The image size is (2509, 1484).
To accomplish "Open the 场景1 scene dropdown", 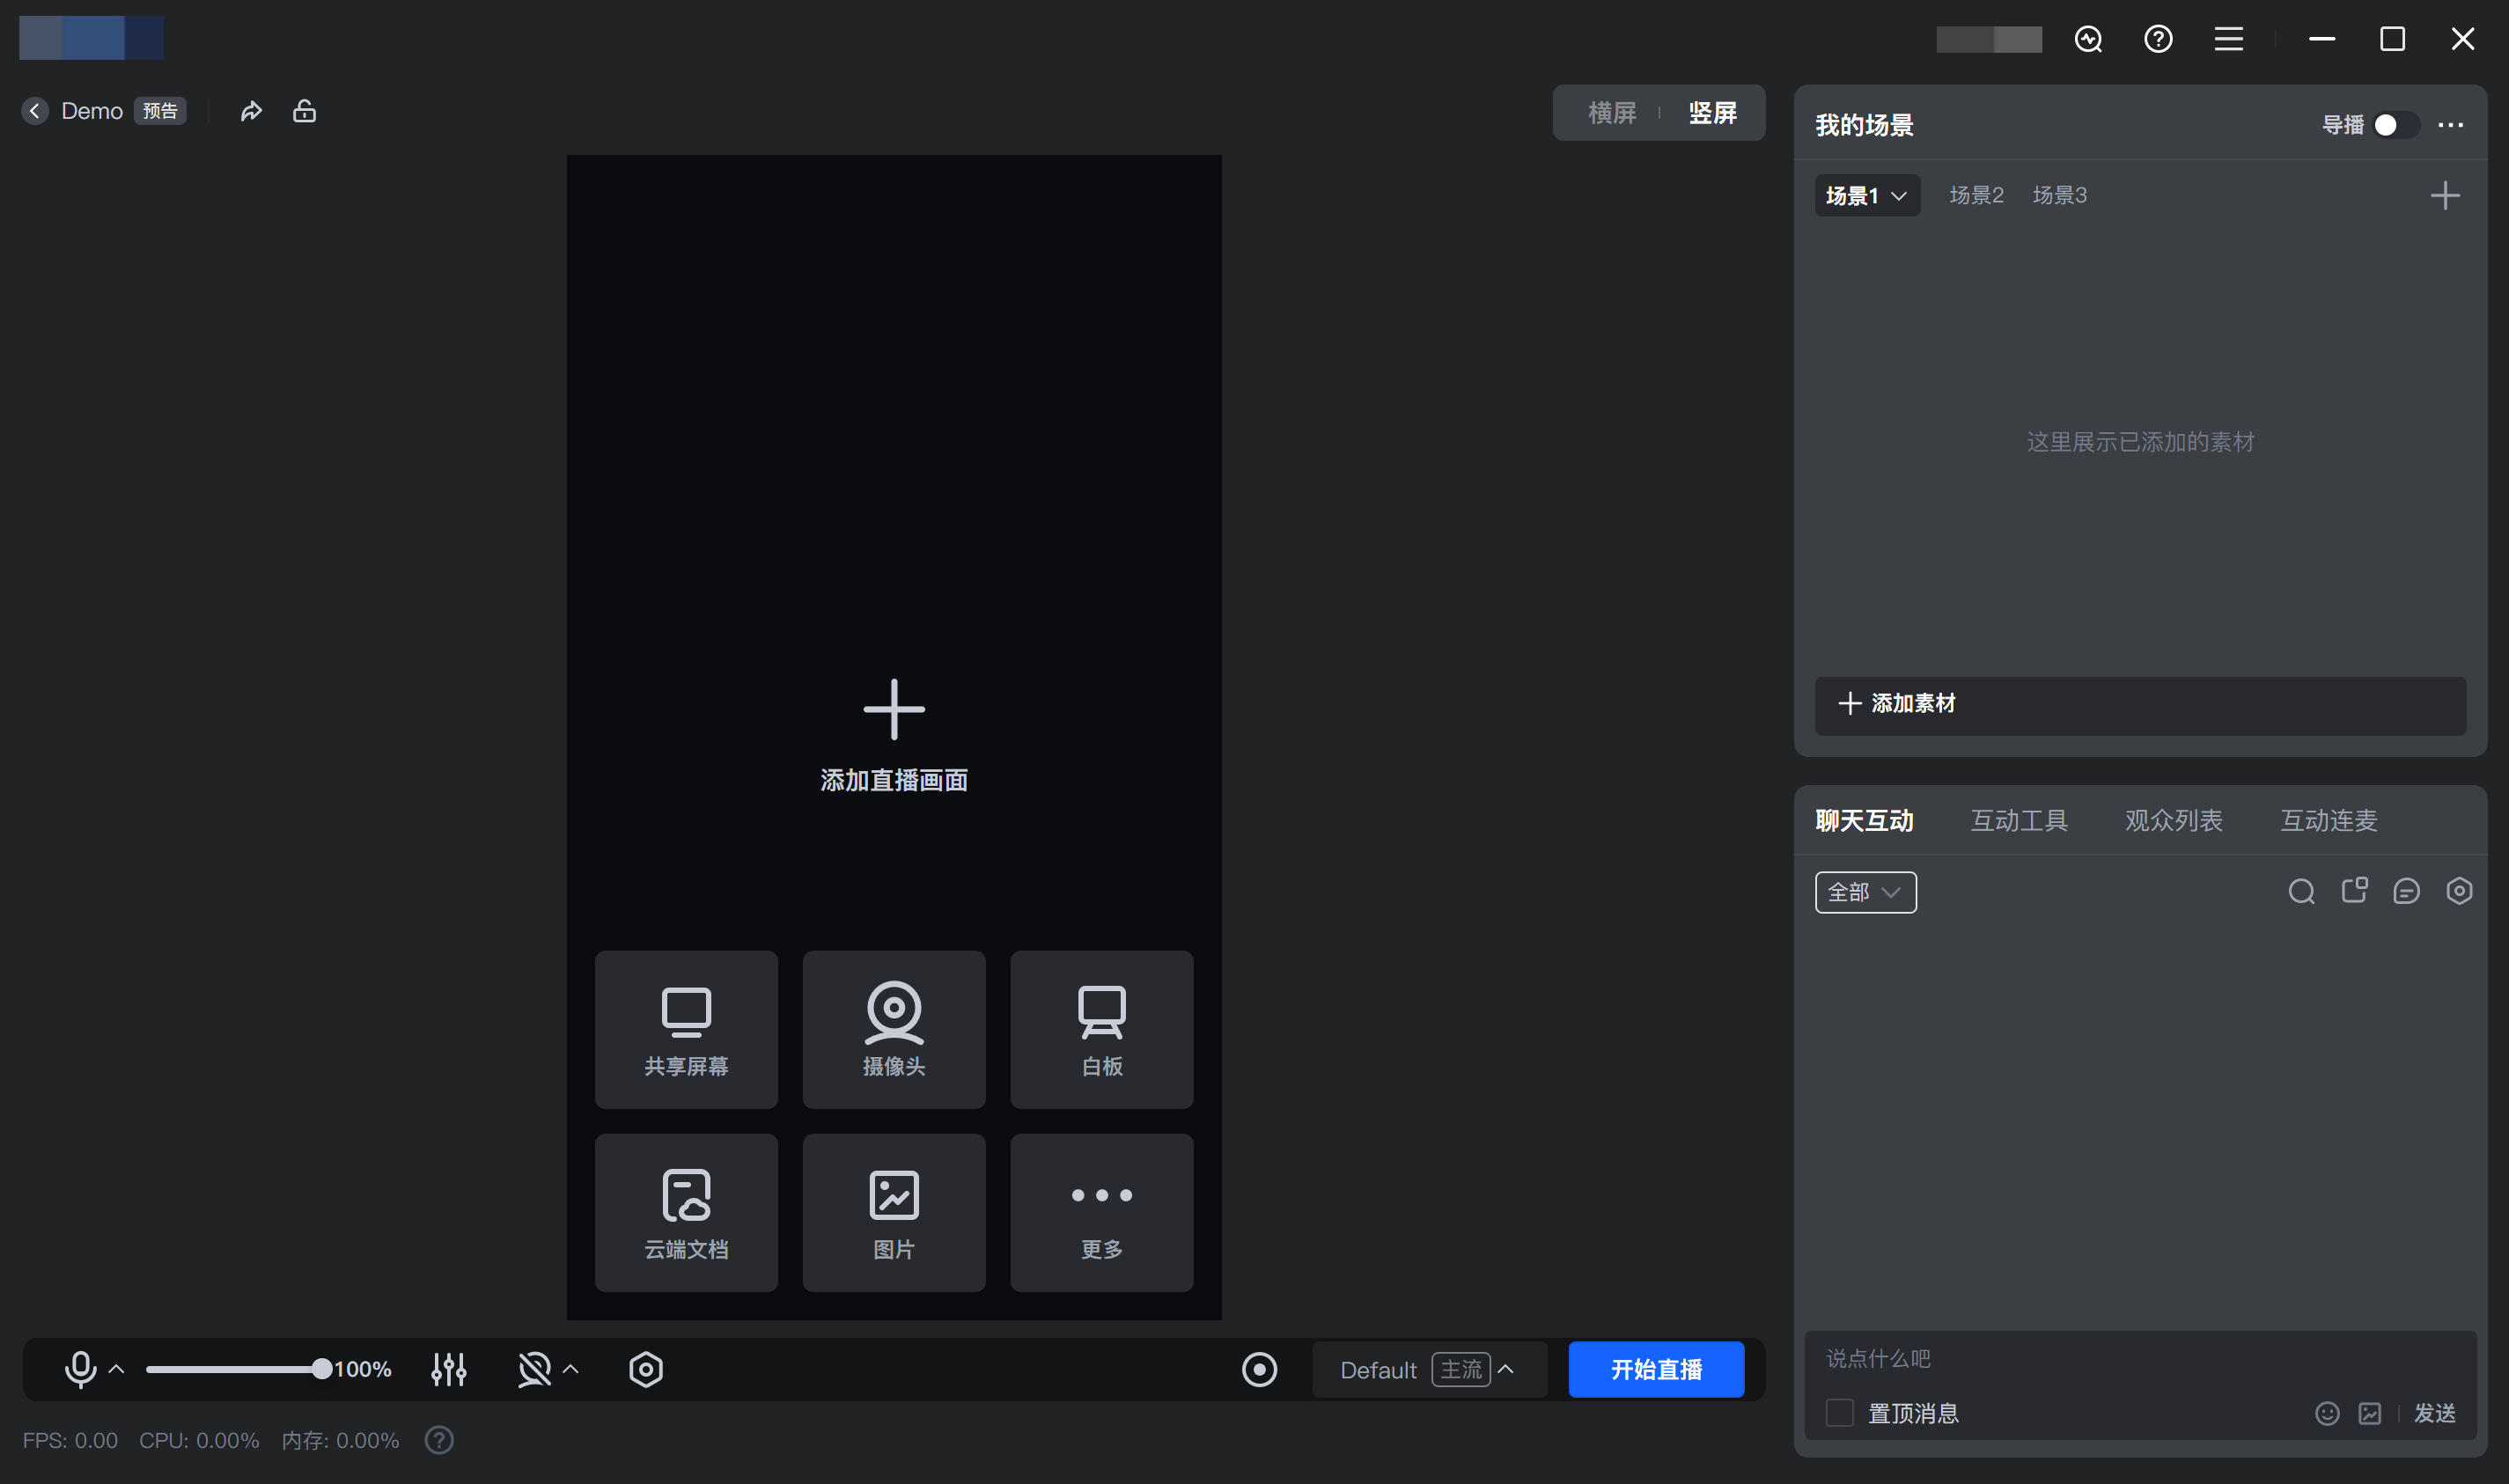I will click(1866, 196).
